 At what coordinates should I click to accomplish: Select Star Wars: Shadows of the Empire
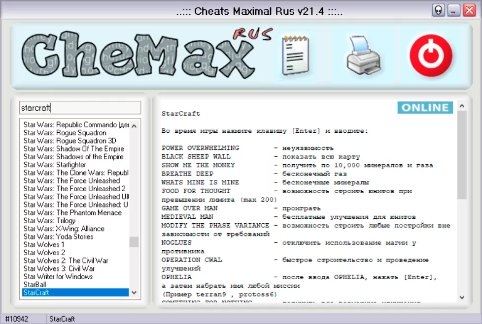click(75, 157)
